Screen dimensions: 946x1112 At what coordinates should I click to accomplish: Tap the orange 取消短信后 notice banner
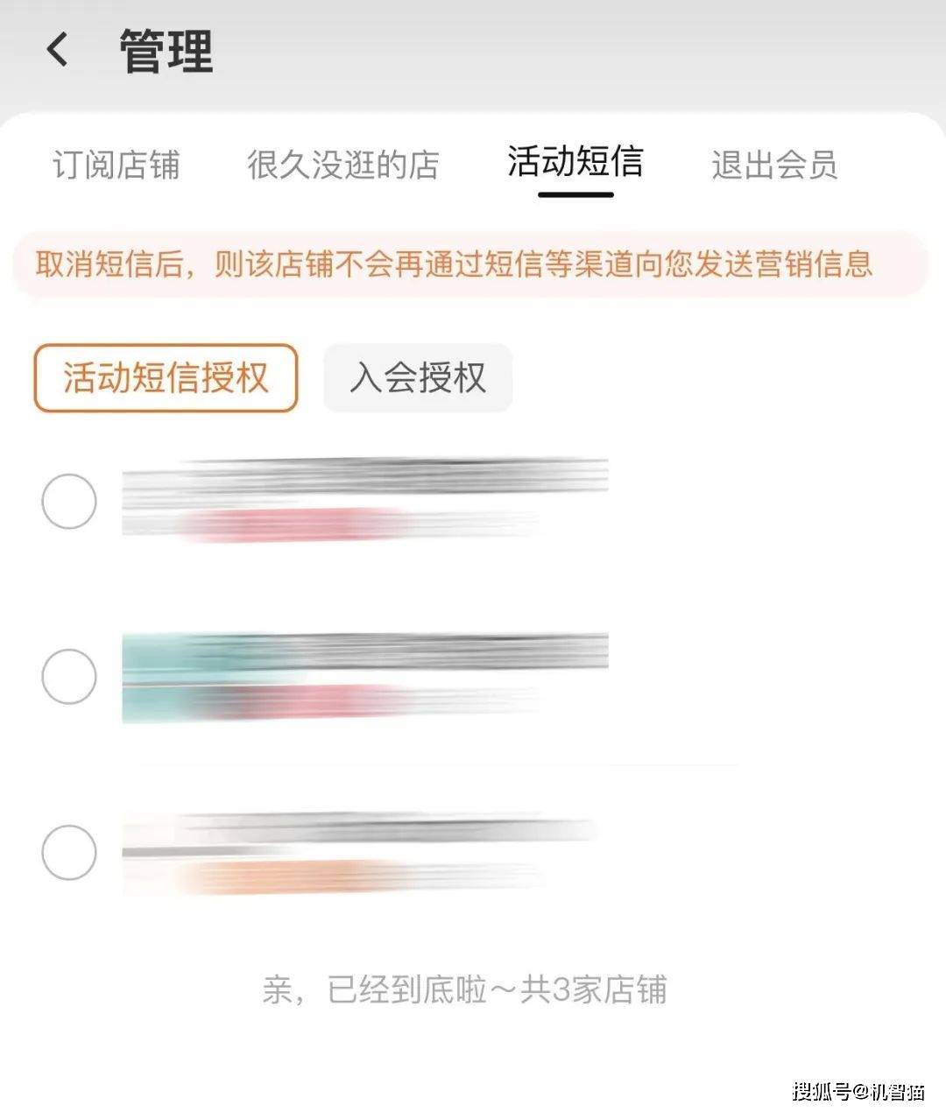[x=454, y=264]
